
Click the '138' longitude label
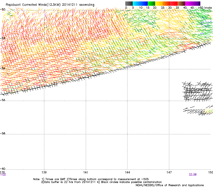[x=44, y=172]
